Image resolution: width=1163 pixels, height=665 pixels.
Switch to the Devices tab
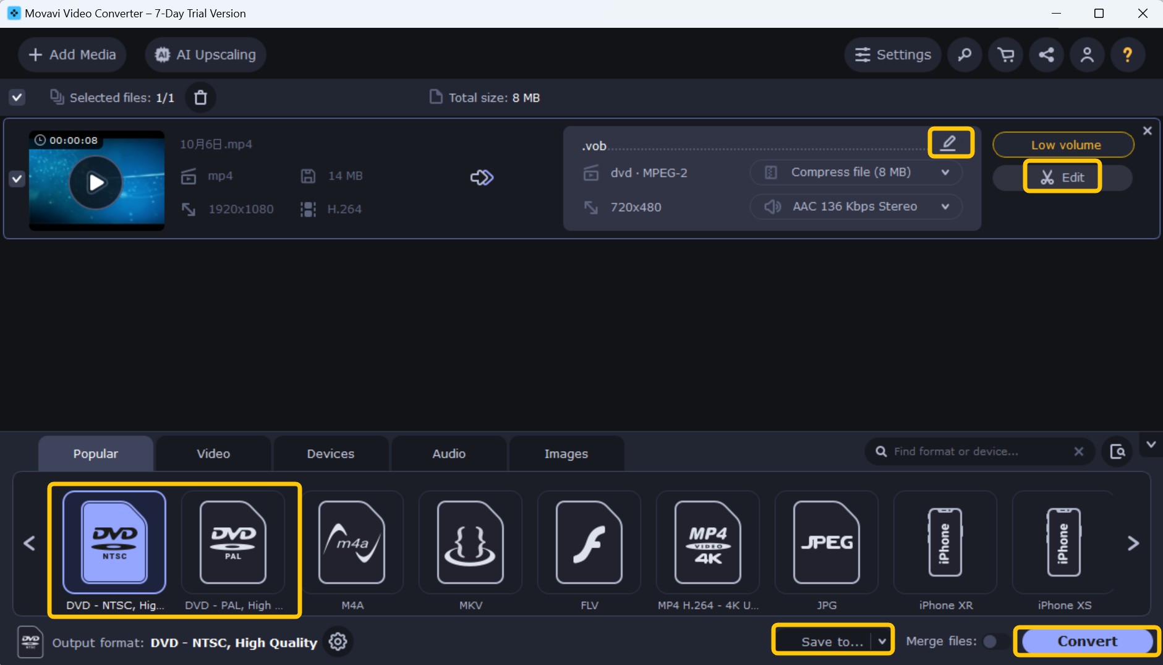click(331, 453)
